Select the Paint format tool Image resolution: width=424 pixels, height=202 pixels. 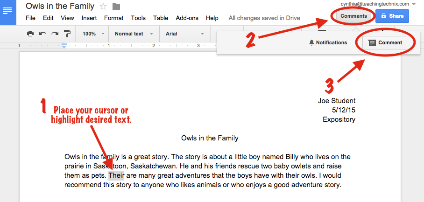67,34
